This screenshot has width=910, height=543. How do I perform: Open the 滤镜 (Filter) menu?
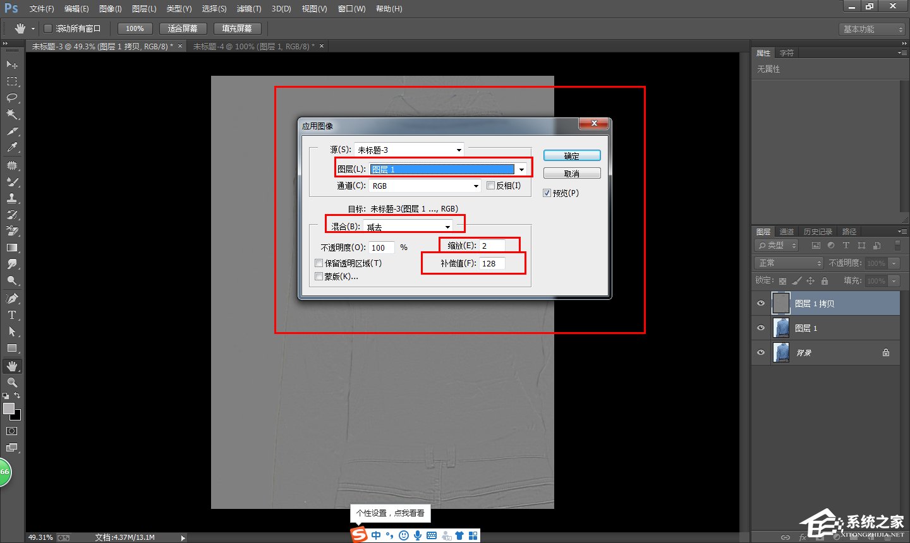pos(248,9)
